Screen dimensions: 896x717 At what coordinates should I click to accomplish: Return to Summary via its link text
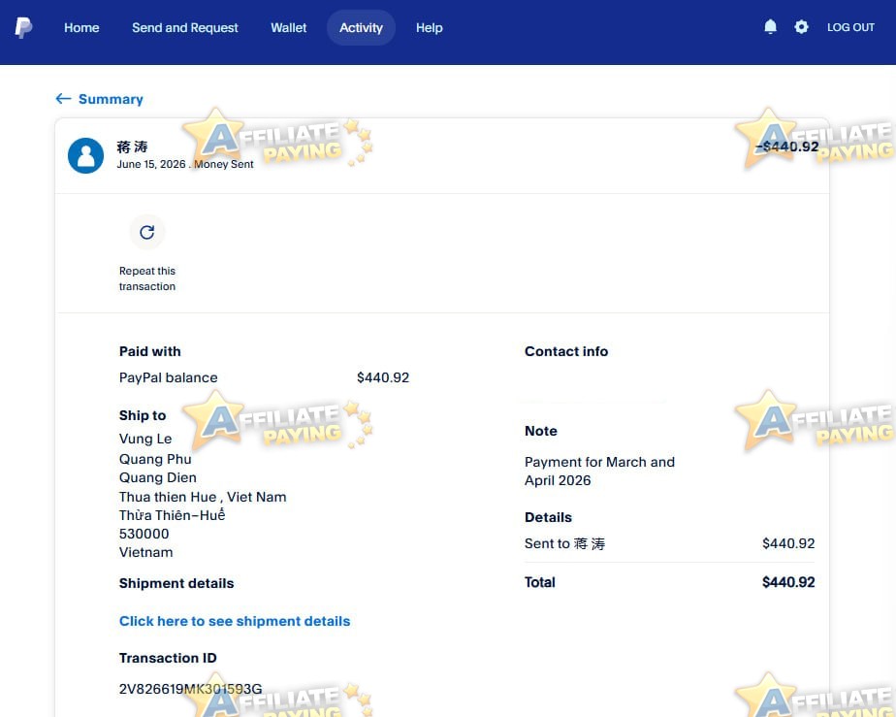(111, 99)
